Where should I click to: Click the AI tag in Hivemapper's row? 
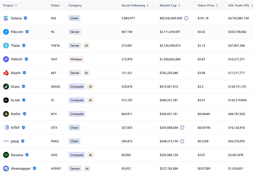coord(87,169)
